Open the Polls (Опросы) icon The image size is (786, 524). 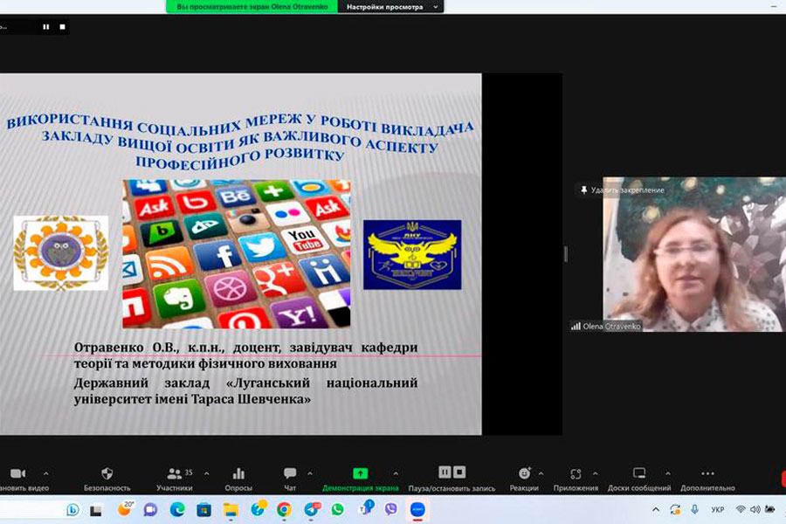(x=238, y=473)
